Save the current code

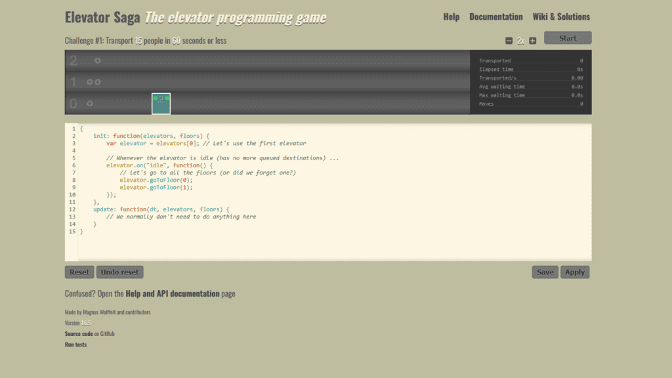pos(545,272)
